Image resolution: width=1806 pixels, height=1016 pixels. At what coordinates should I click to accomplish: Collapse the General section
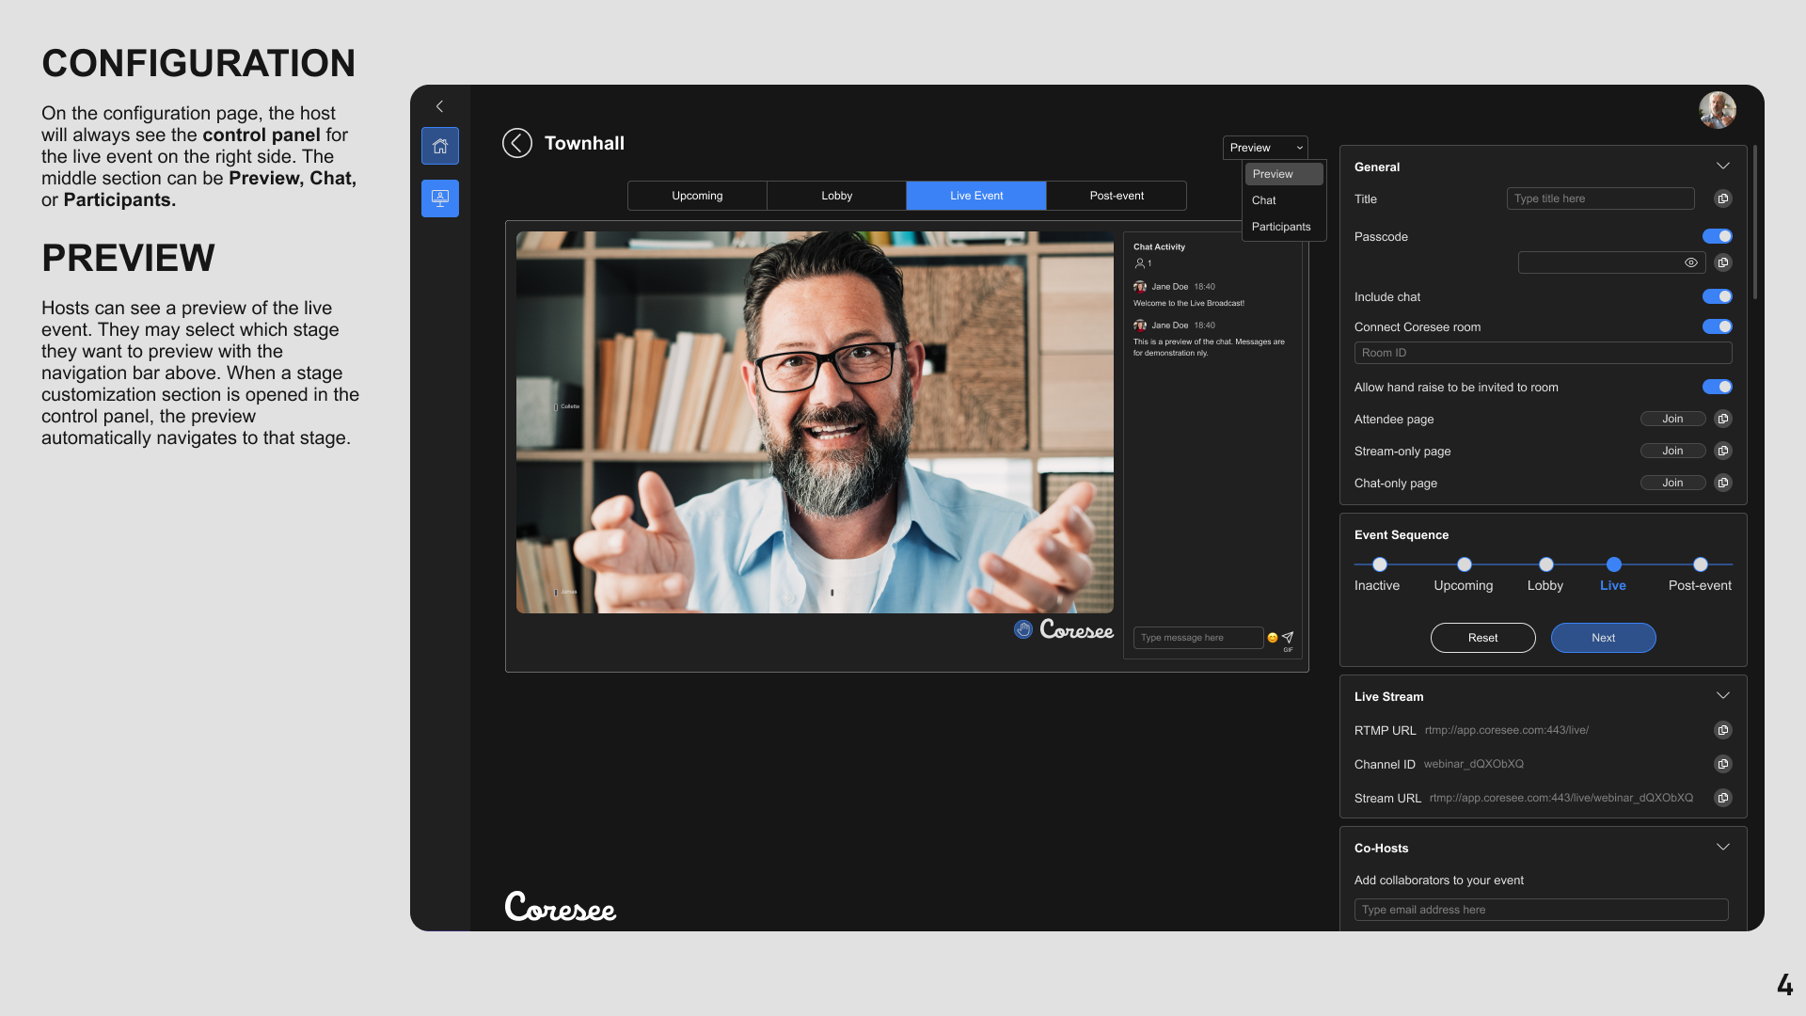click(x=1722, y=166)
